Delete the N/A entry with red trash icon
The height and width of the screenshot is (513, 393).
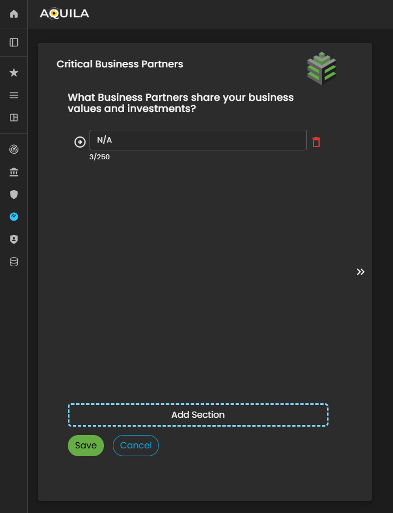coord(316,142)
